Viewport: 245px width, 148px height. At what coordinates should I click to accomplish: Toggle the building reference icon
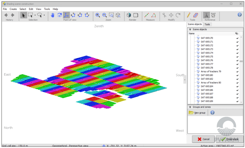pos(213,15)
